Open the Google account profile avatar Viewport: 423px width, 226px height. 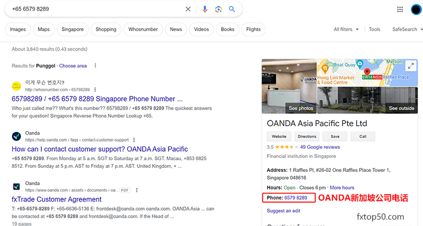point(416,9)
